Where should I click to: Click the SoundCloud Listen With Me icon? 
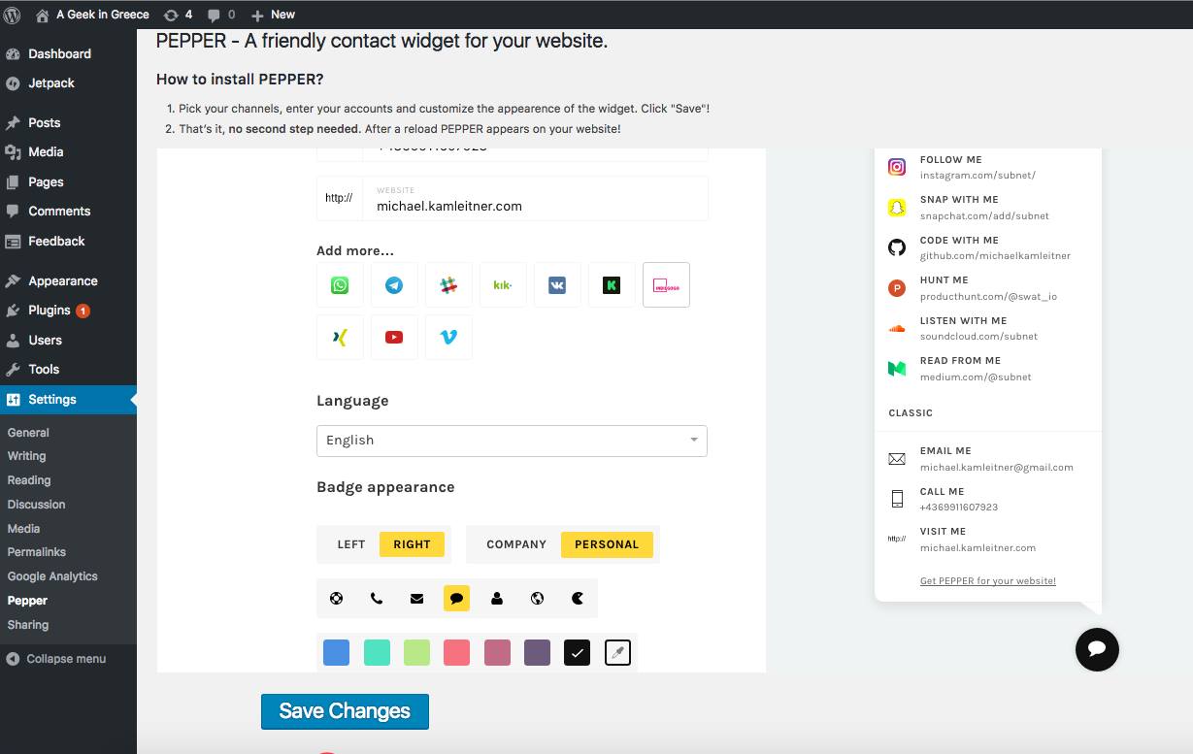click(897, 328)
